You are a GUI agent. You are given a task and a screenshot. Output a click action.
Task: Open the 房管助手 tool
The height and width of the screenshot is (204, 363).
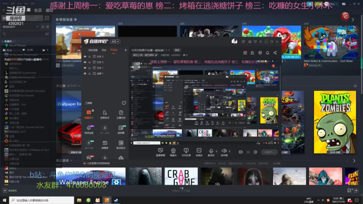[105, 114]
